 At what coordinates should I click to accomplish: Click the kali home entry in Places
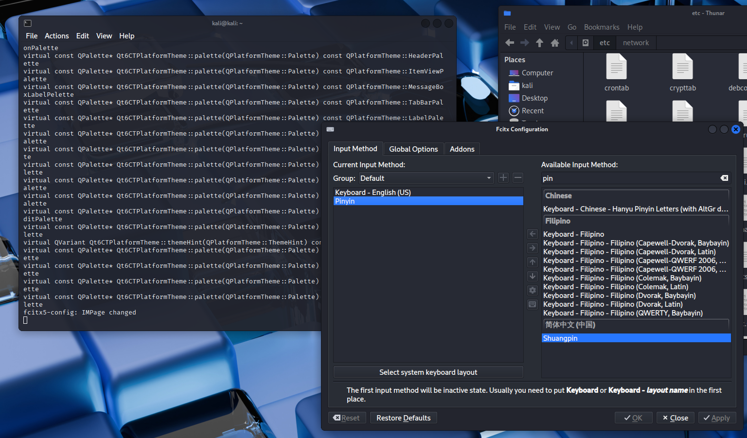521,86
